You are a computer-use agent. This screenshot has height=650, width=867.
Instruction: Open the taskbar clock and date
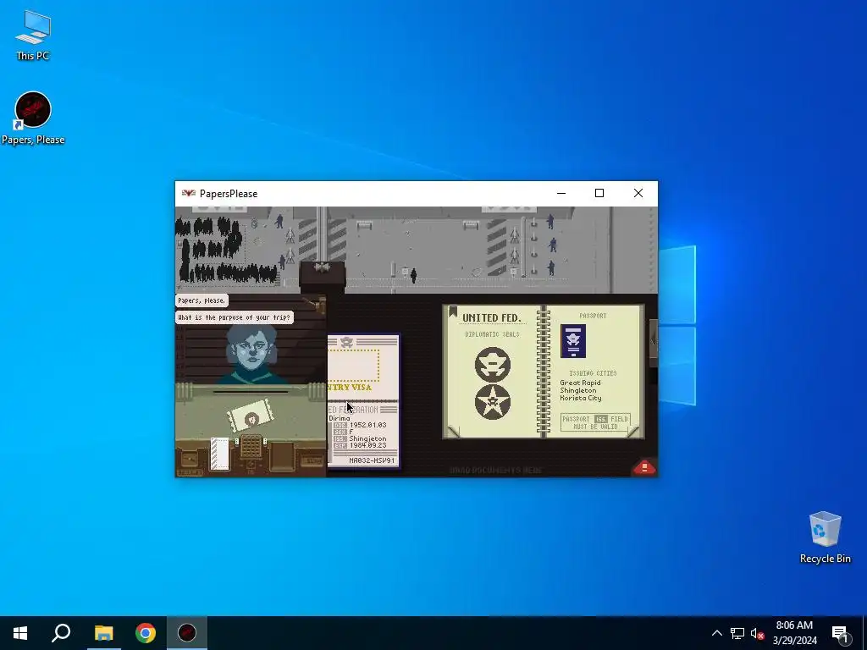pos(794,633)
